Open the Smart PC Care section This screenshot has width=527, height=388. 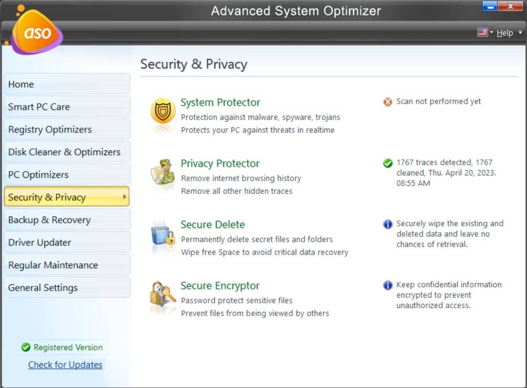point(67,107)
